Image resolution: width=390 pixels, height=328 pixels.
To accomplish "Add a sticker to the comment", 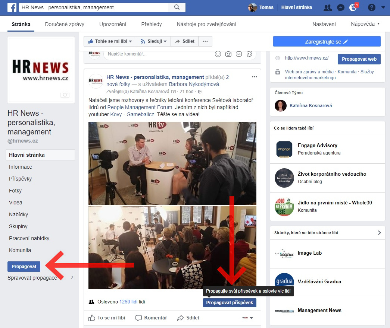I will pyautogui.click(x=249, y=54).
